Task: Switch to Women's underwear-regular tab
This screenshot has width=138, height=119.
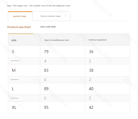Action: click(51, 16)
